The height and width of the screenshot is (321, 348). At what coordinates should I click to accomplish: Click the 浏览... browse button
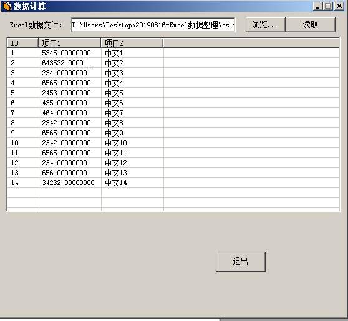pyautogui.click(x=265, y=25)
